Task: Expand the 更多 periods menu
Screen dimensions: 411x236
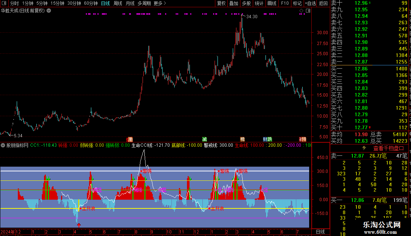Action: point(160,3)
